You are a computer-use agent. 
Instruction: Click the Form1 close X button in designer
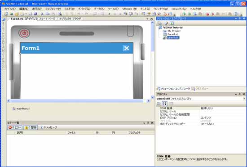[127, 48]
